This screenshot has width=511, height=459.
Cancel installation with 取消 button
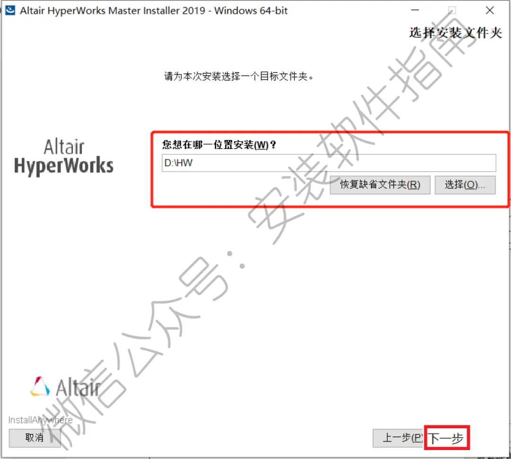(35, 438)
